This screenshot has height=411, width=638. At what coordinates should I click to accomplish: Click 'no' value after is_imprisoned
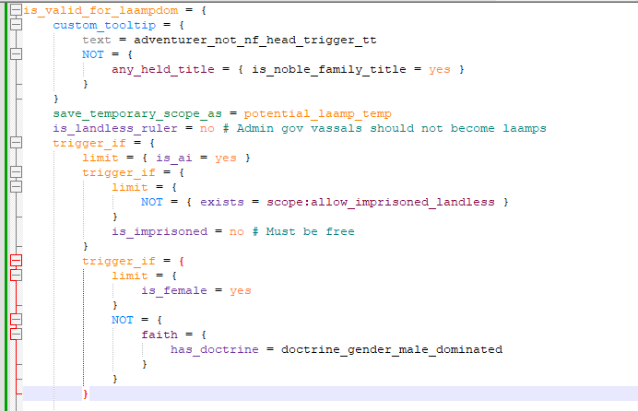[237, 231]
